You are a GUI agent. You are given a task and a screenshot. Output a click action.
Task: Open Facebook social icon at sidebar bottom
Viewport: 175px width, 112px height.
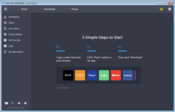click(x=13, y=103)
